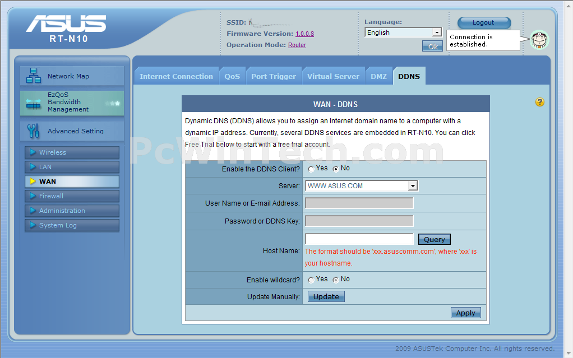The width and height of the screenshot is (573, 358).
Task: Select Yes for Enable the DDNS Client
Action: [x=311, y=169]
